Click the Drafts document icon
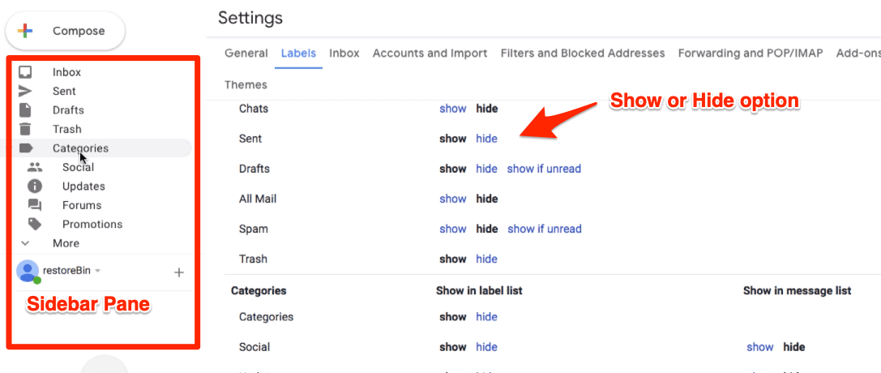The image size is (881, 373). pyautogui.click(x=25, y=110)
